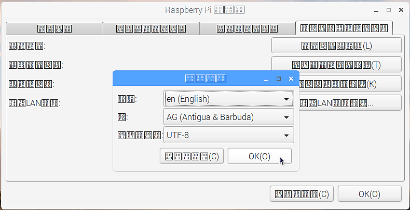This screenshot has height=210, width=410.
Task: Expand the en (English) language dropdown
Action: point(228,99)
